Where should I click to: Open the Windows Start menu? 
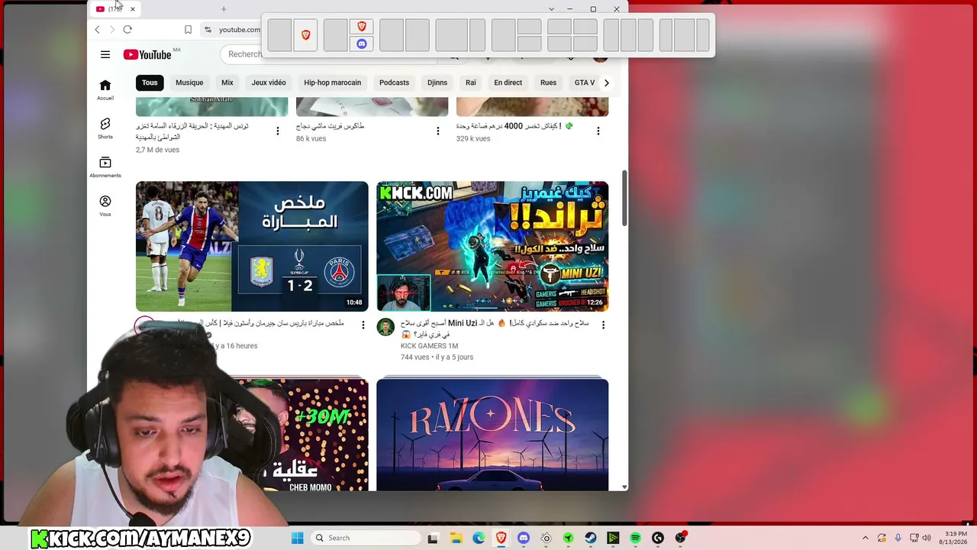click(297, 538)
